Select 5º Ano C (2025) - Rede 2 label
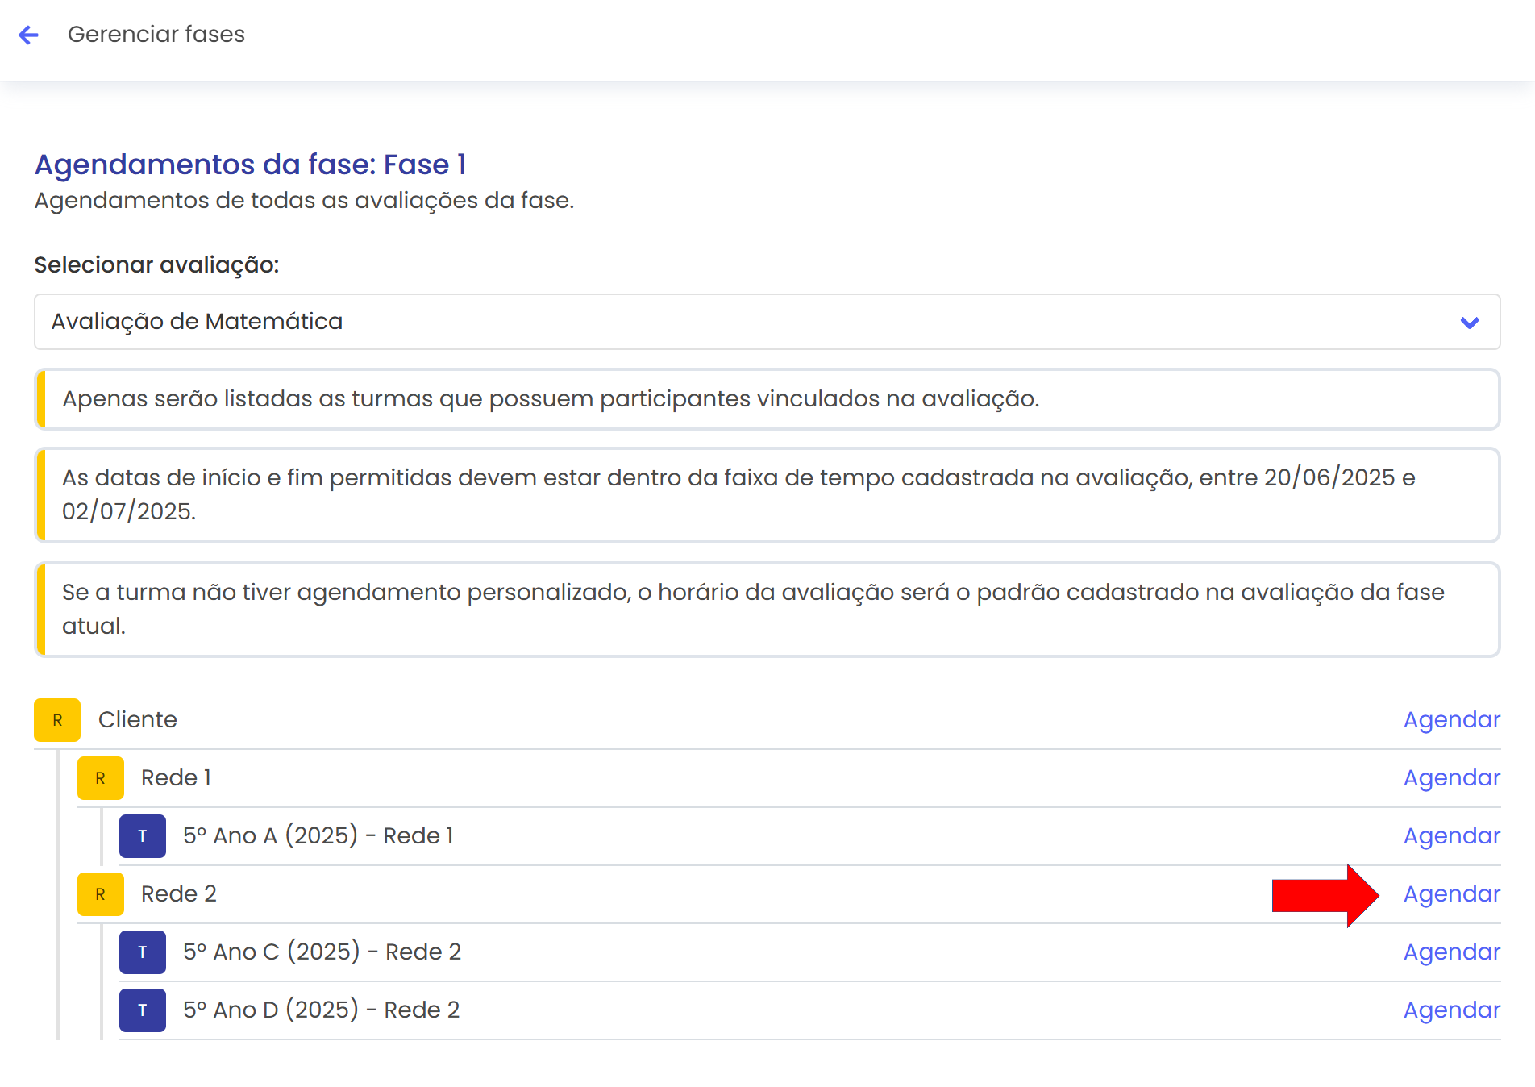This screenshot has width=1535, height=1087. pos(322,952)
